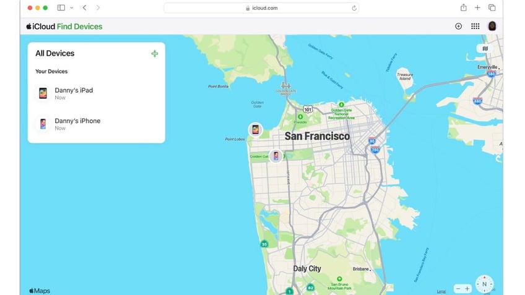Add a new tab with plus icon
The height and width of the screenshot is (295, 525).
coord(477,7)
